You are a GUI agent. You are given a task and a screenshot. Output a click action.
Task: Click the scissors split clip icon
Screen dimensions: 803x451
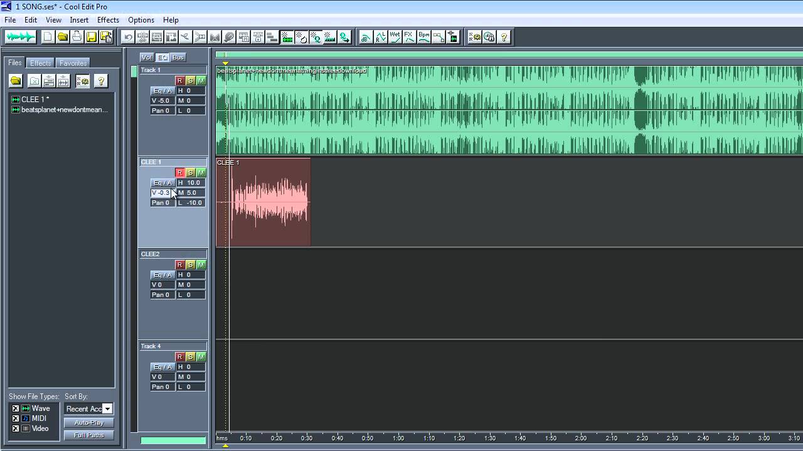(x=186, y=37)
